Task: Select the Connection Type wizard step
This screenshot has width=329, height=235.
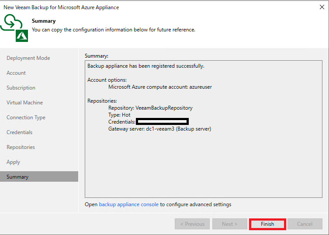Action: pyautogui.click(x=26, y=117)
